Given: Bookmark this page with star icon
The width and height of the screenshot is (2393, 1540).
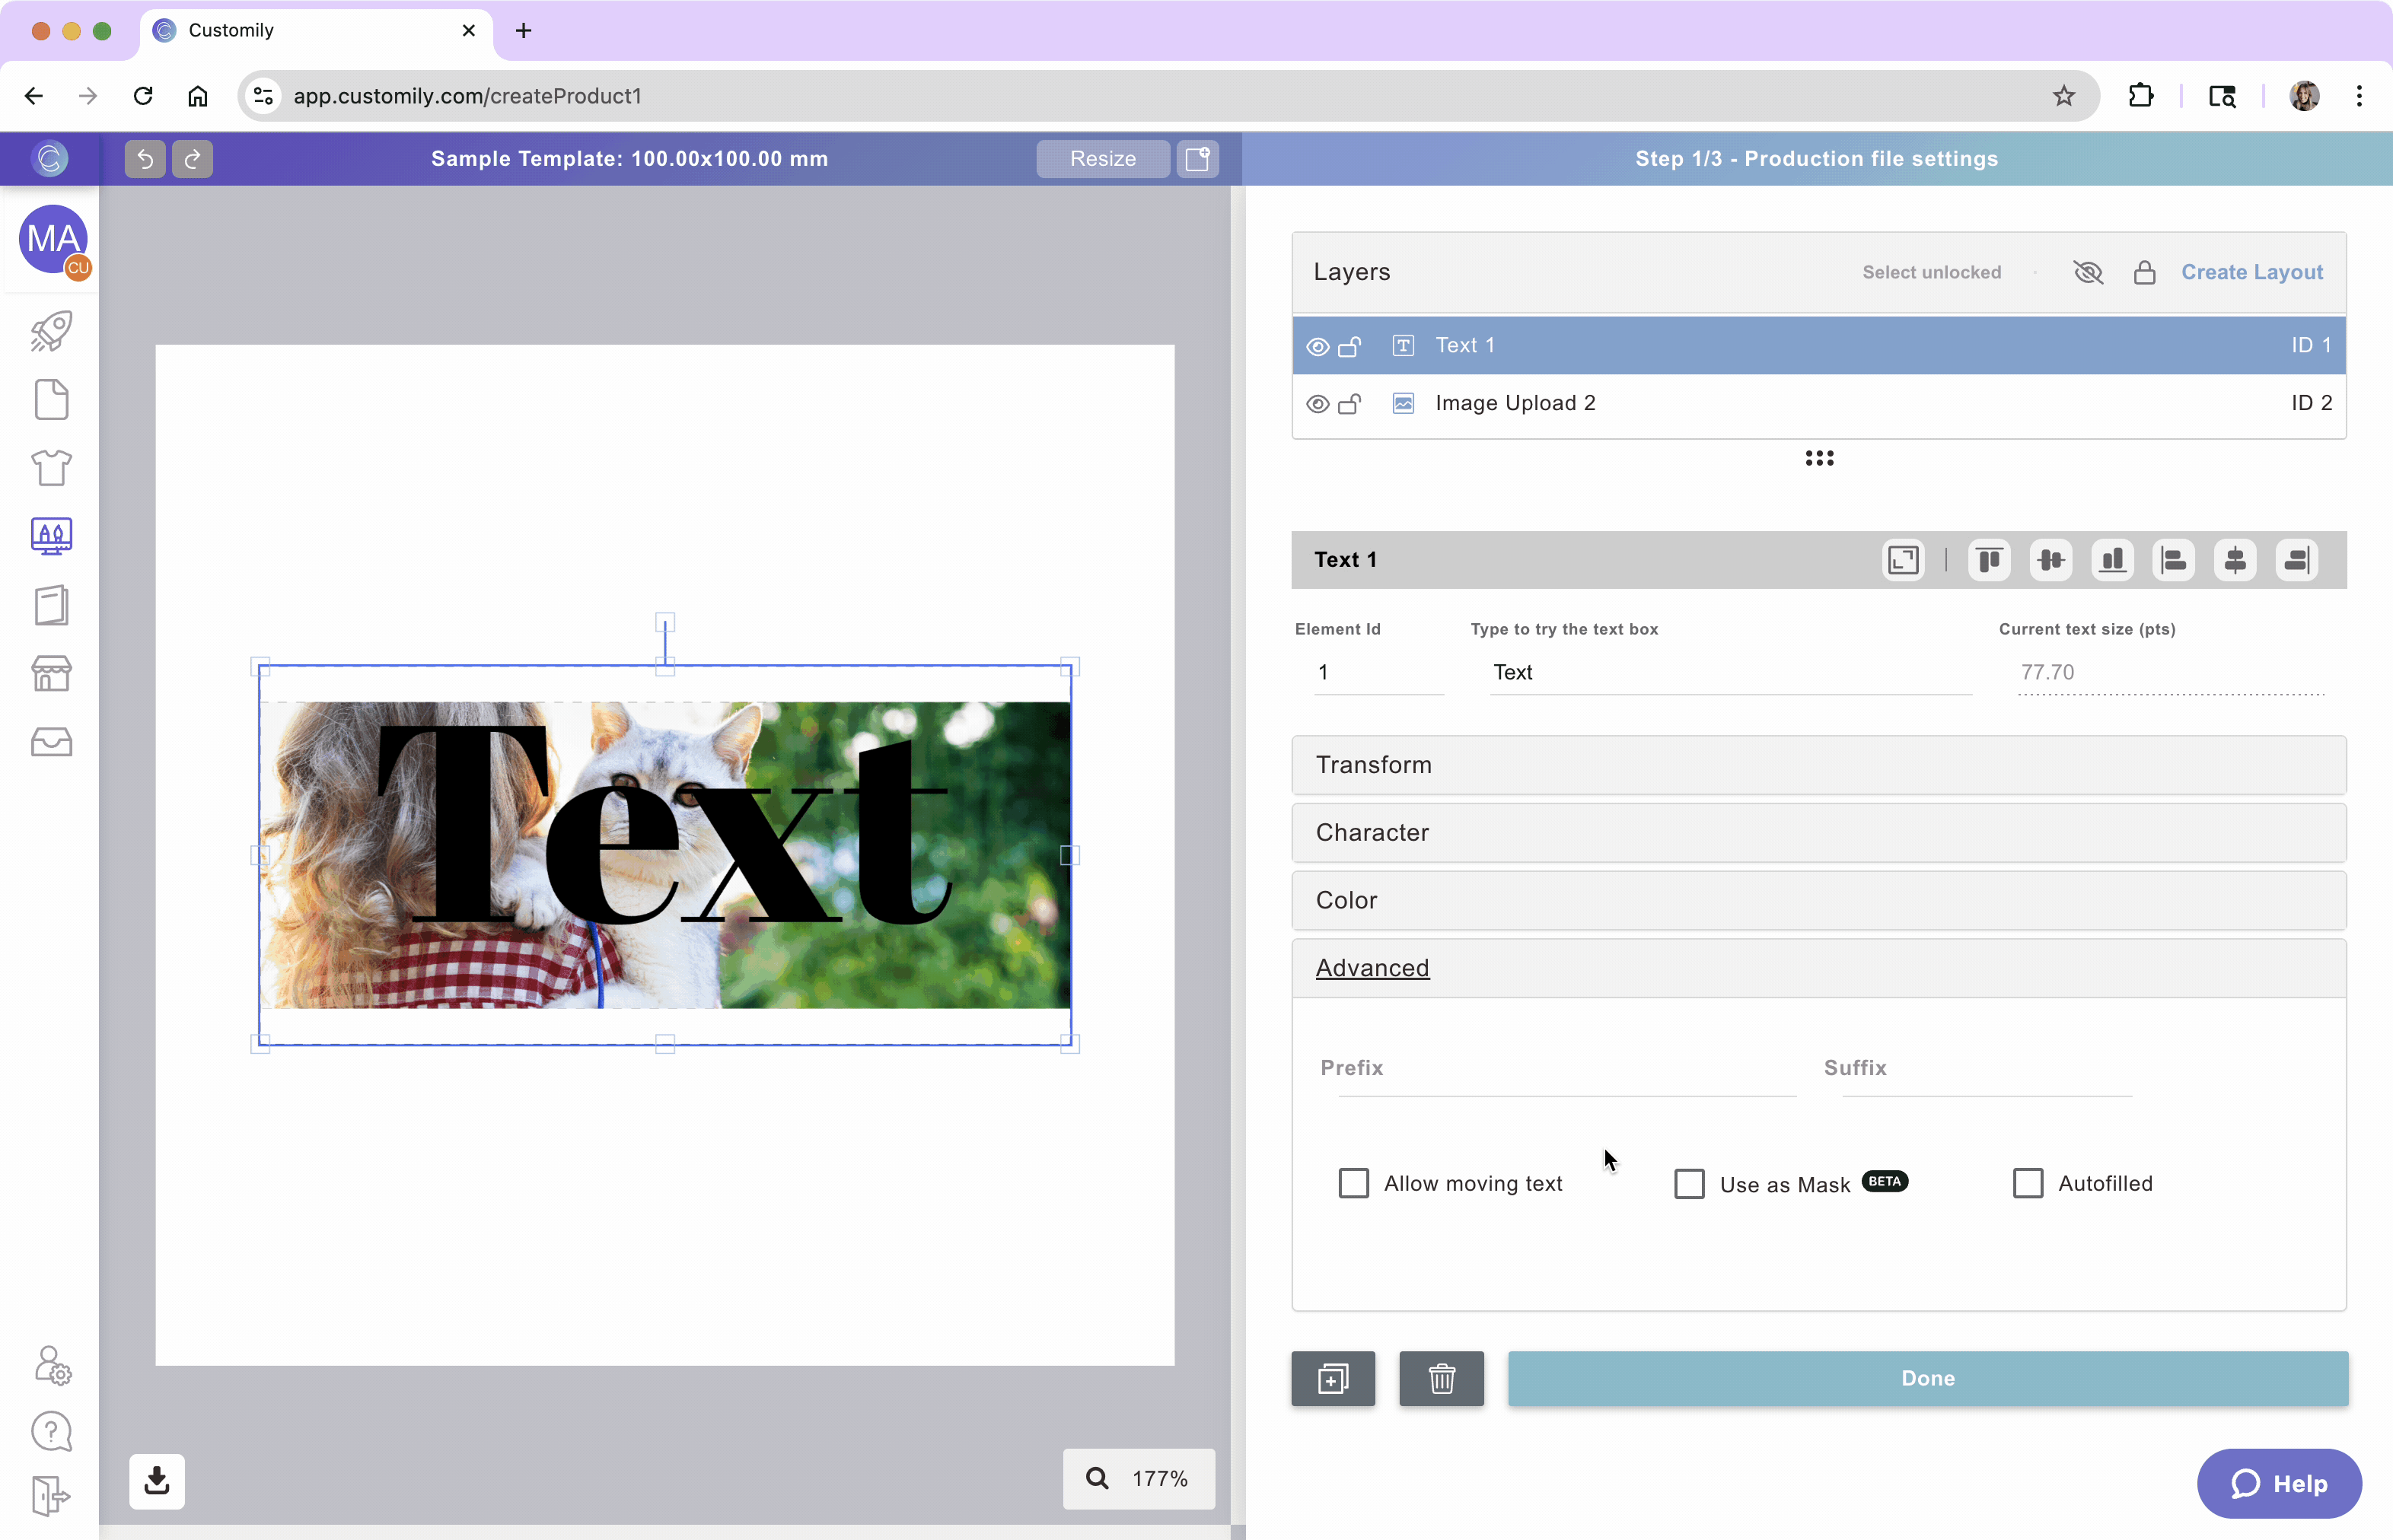Looking at the screenshot, I should (2063, 96).
